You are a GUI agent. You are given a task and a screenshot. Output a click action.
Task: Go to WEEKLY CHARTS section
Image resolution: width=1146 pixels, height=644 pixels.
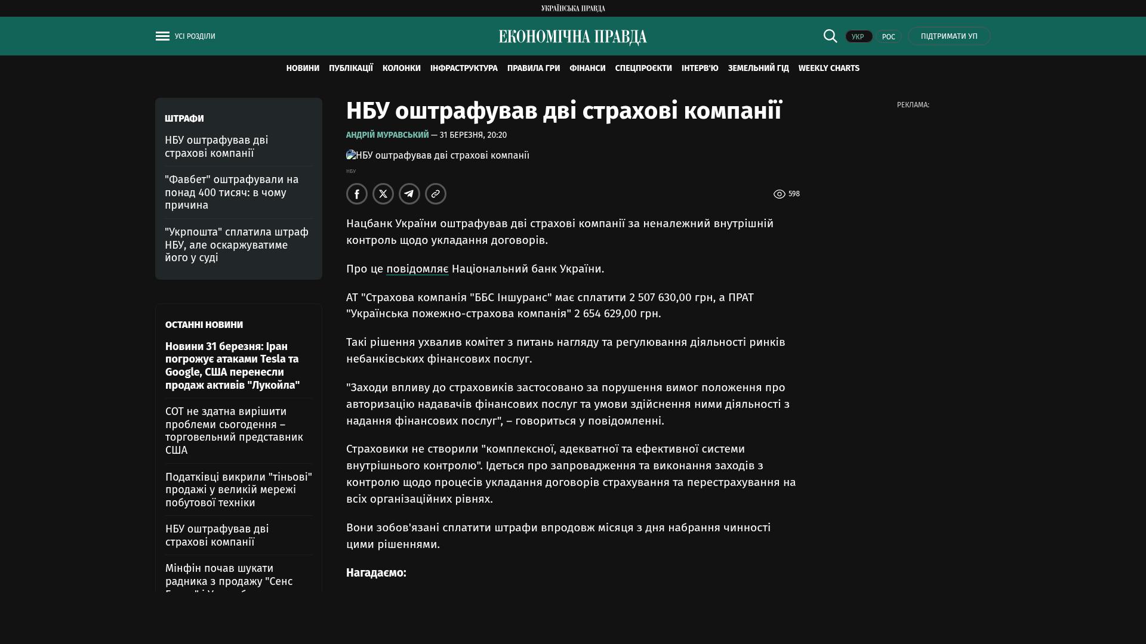pos(828,69)
